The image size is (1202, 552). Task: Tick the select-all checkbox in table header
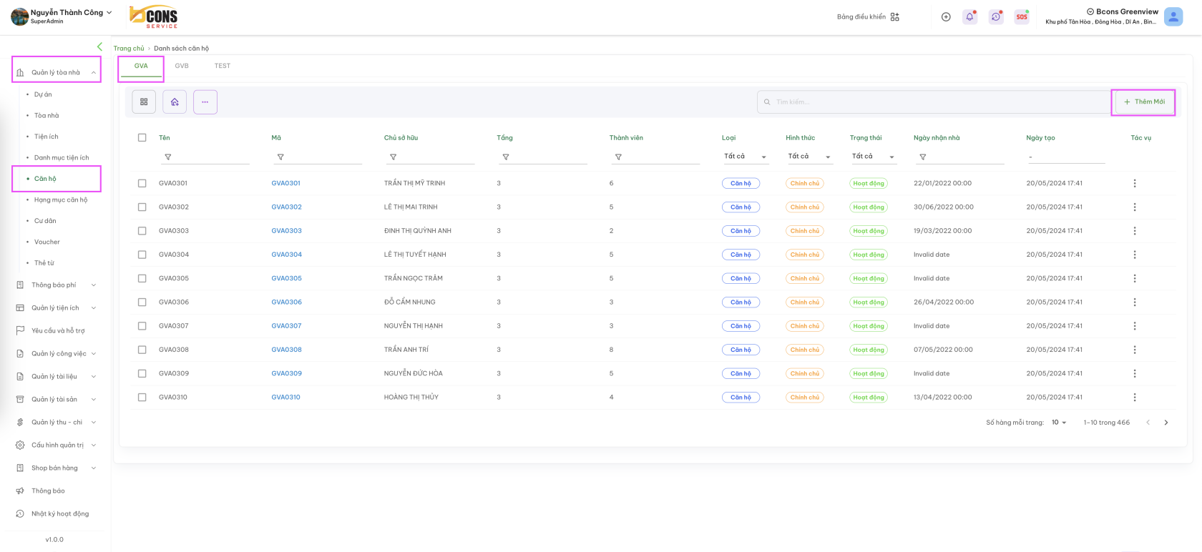142,137
